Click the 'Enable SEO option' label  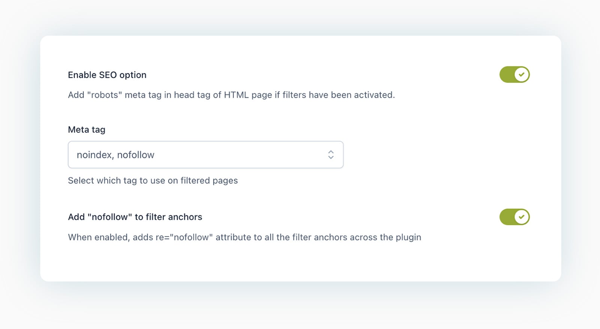click(106, 74)
